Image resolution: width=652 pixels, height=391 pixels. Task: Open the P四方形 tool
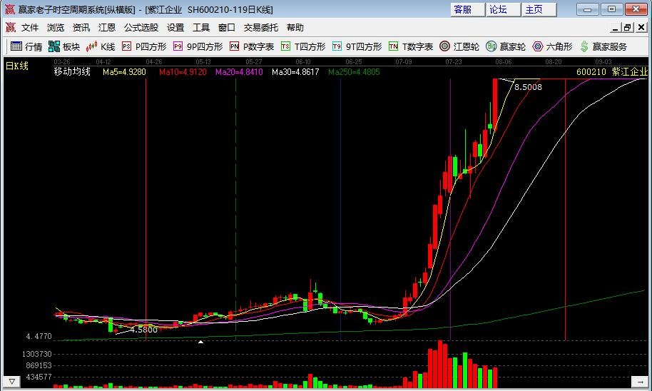click(144, 46)
